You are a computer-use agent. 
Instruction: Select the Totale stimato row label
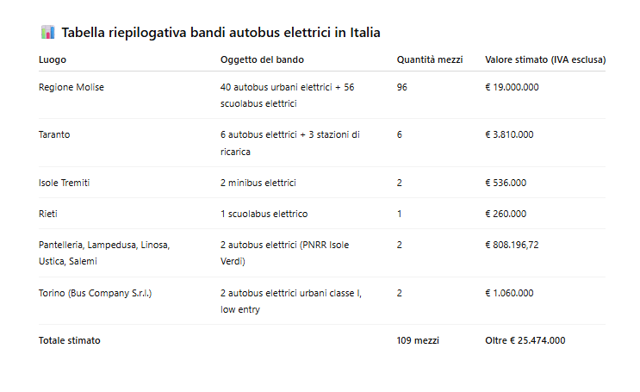click(70, 340)
